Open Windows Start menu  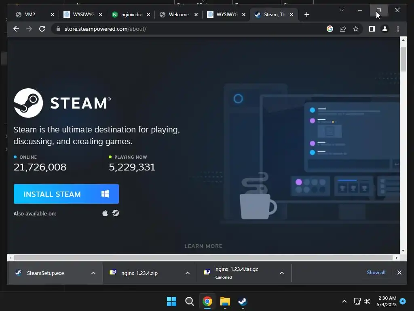(x=171, y=301)
